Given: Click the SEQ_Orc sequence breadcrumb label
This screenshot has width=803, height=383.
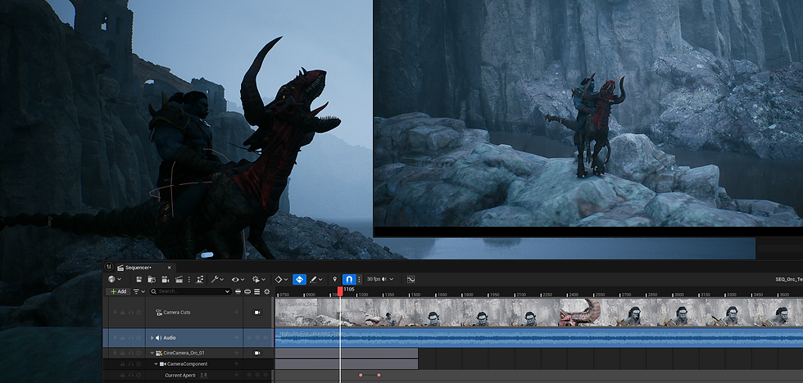Looking at the screenshot, I should 788,279.
